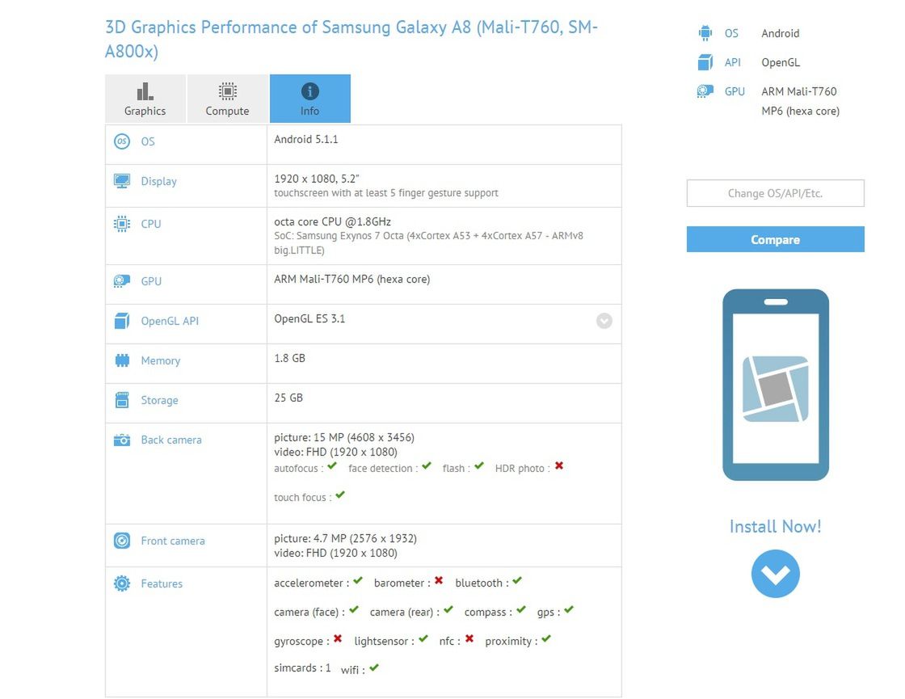Expand the OpenGL ES 3.1 details arrow
The image size is (905, 699).
click(x=604, y=321)
